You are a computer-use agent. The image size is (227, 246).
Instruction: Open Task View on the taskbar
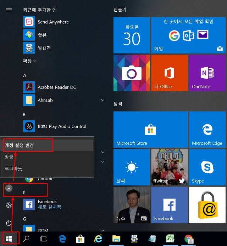coord(44,239)
